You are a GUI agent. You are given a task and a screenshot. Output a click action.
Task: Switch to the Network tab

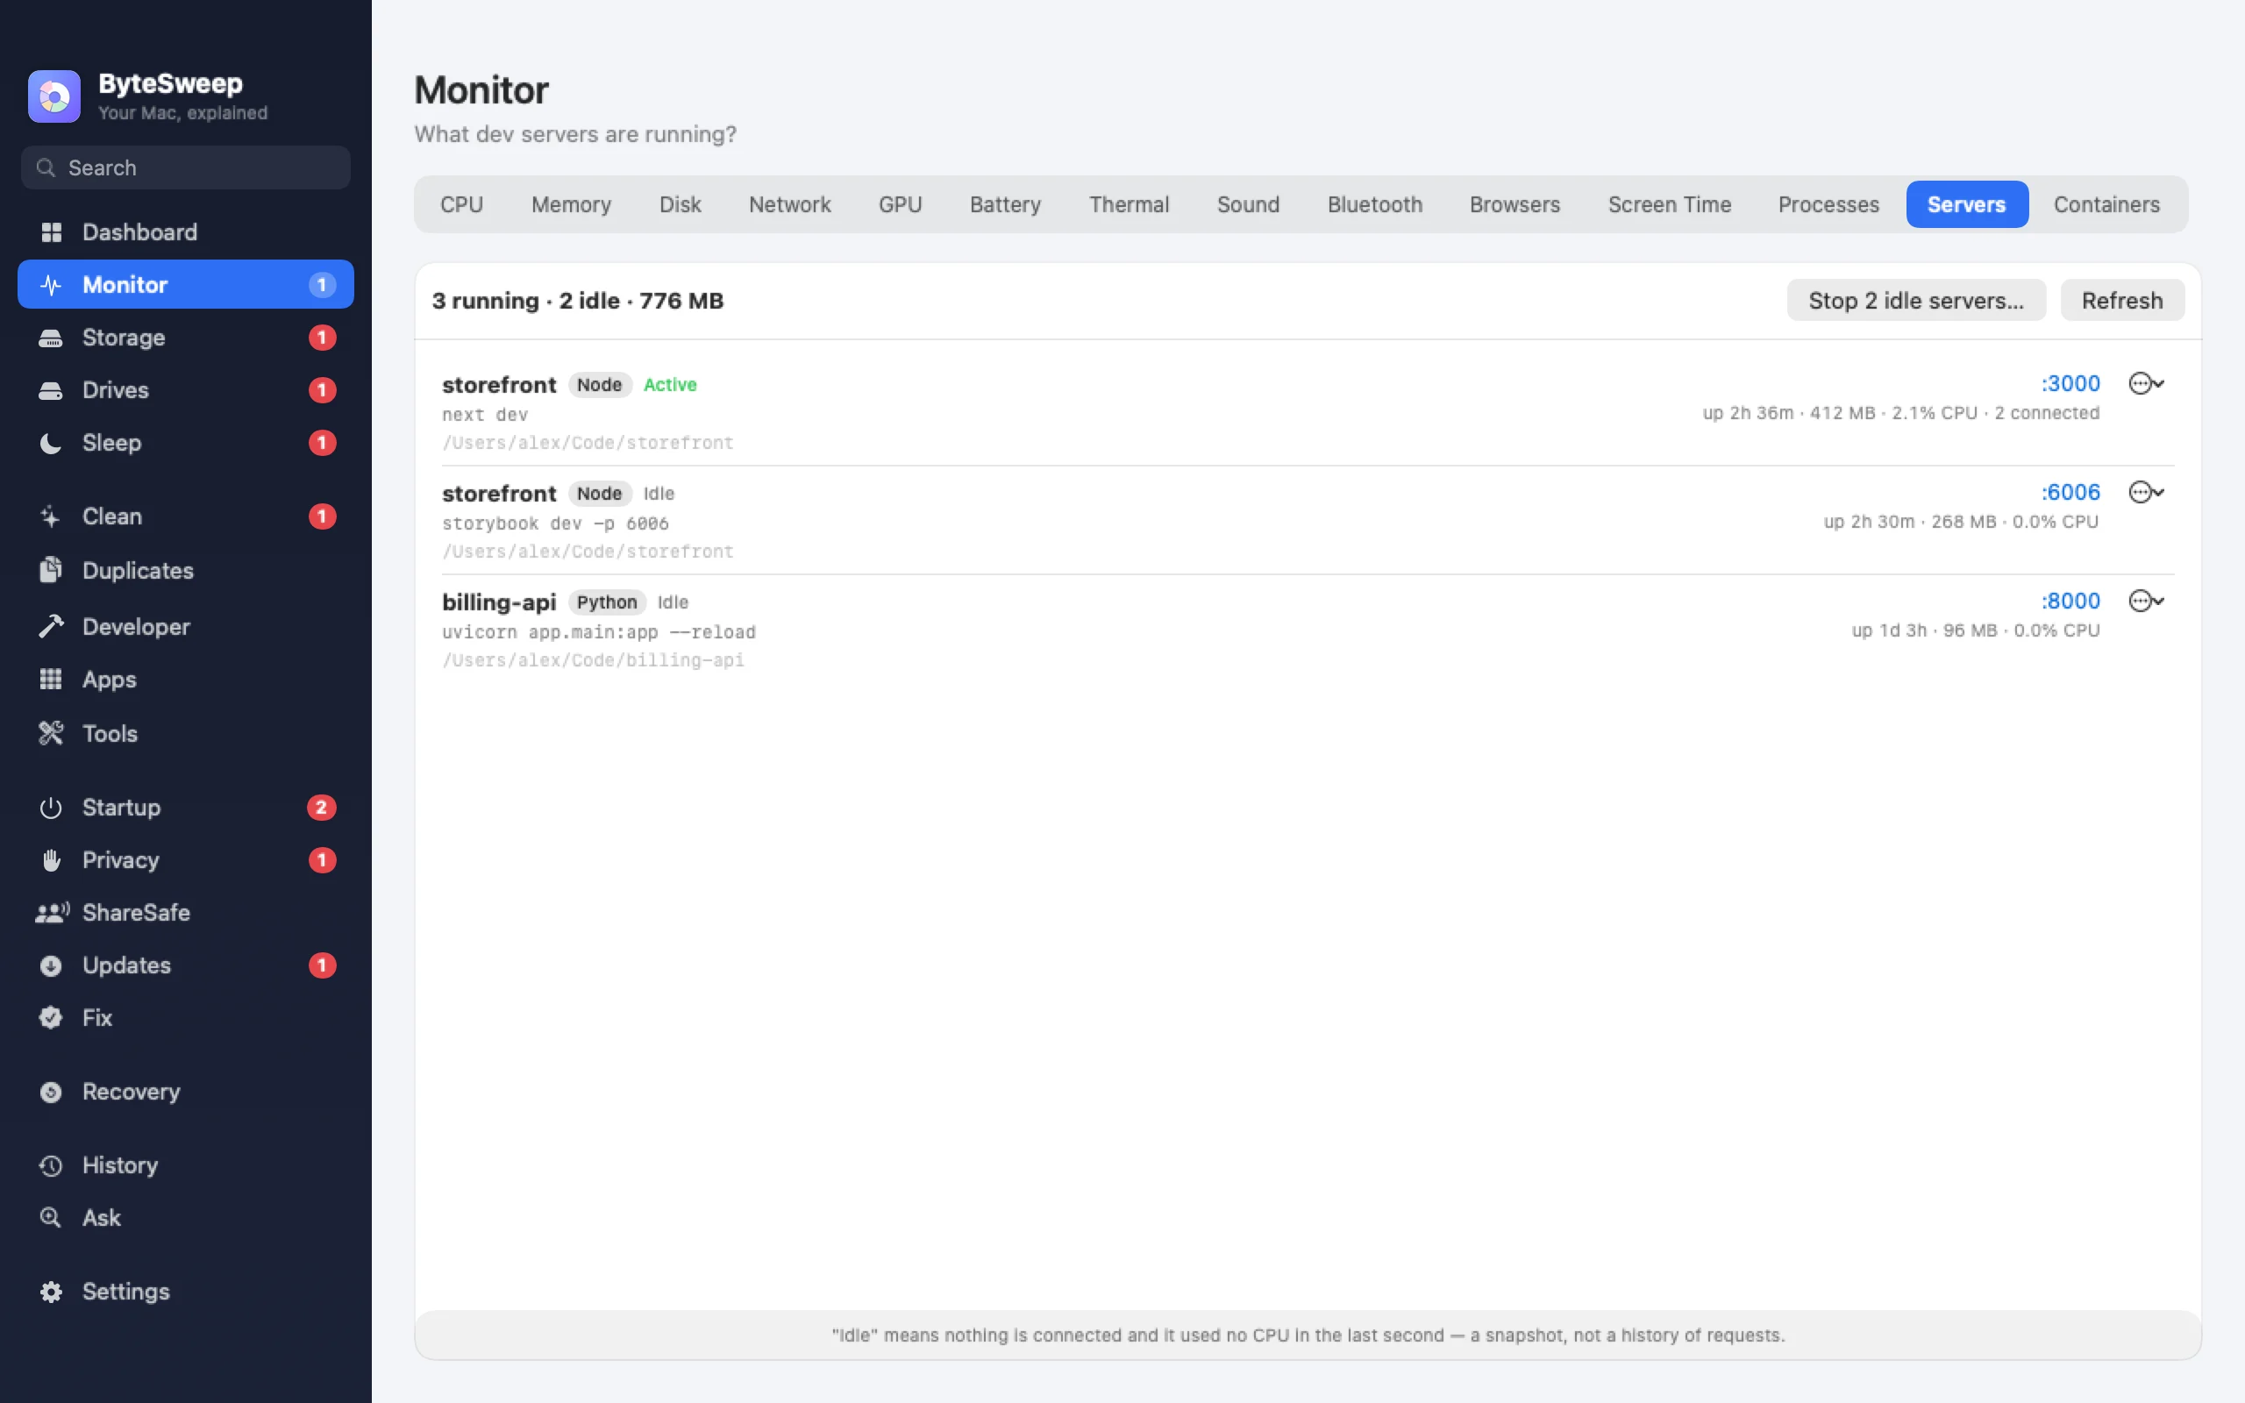click(789, 204)
